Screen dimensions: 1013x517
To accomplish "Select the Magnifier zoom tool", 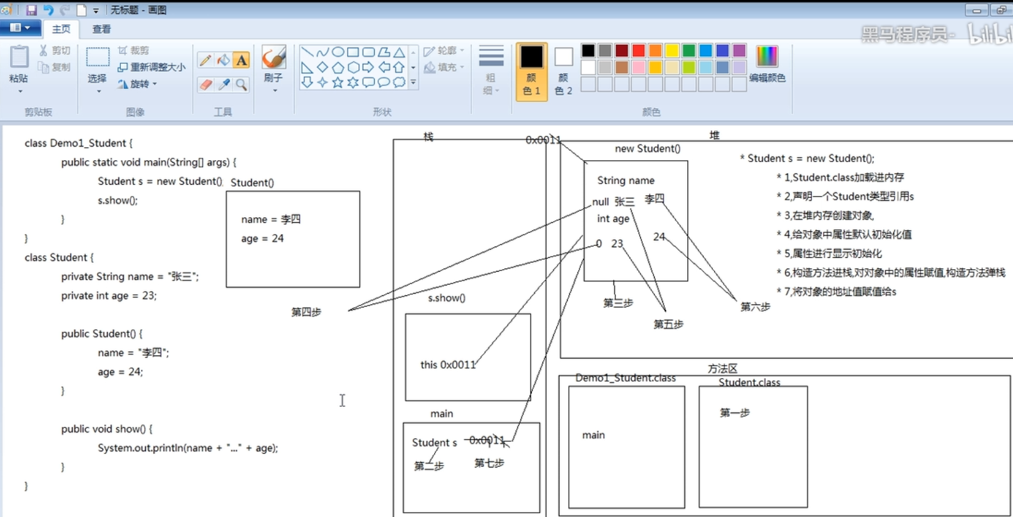I will point(241,84).
